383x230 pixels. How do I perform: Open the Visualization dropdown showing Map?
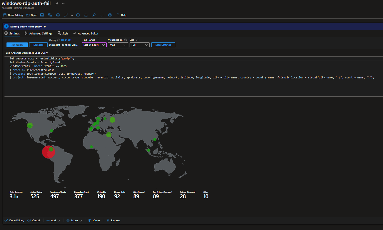(118, 45)
